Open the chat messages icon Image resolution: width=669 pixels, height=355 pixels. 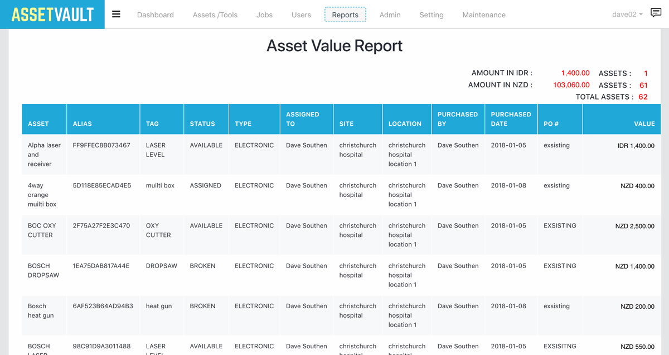click(656, 14)
